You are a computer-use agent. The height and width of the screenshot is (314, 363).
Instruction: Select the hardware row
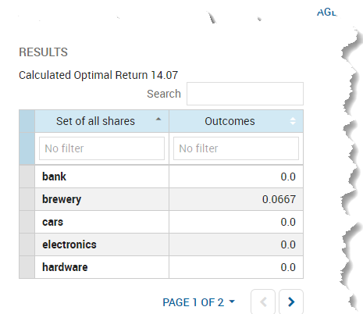coord(161,267)
